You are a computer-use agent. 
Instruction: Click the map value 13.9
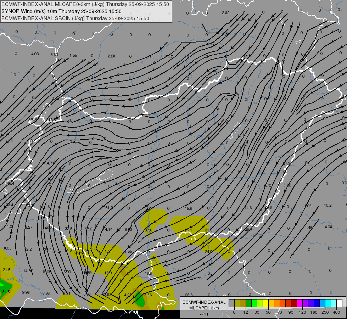[x=108, y=273]
